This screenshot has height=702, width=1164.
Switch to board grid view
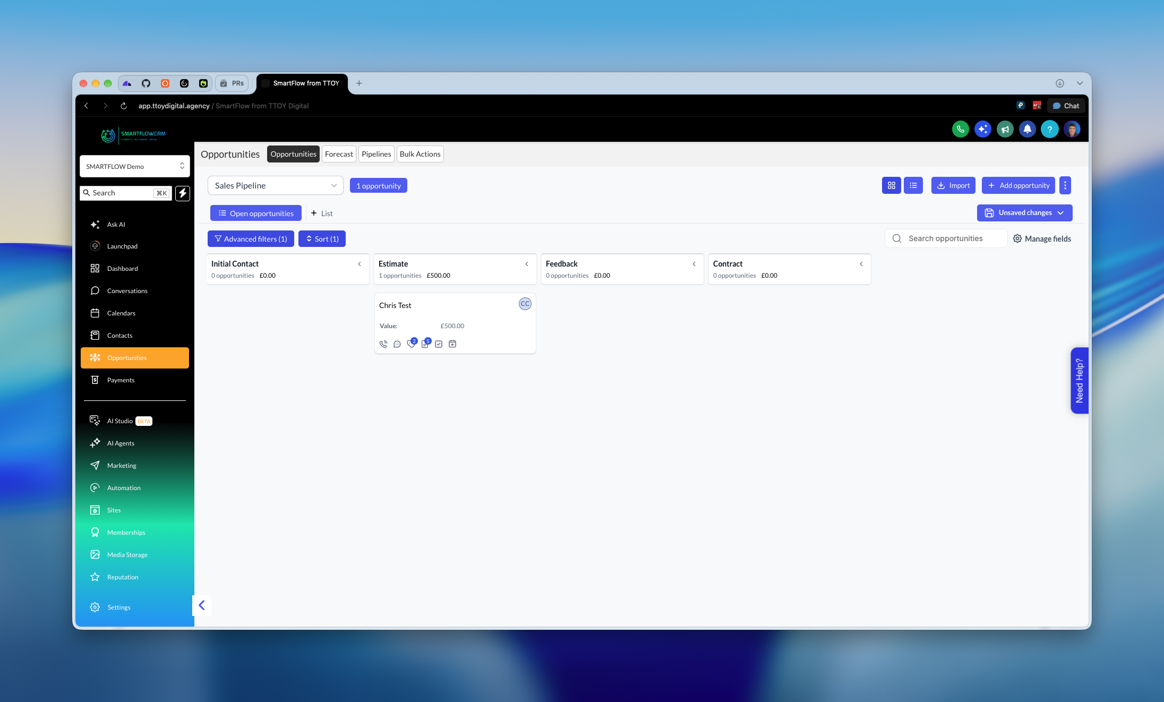point(892,185)
